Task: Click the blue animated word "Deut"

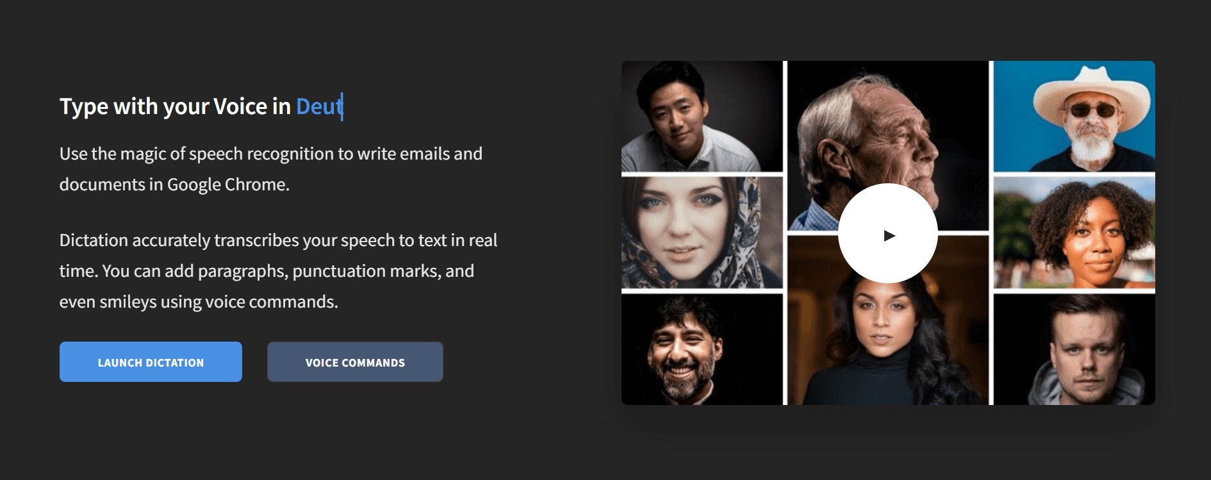Action: point(318,106)
